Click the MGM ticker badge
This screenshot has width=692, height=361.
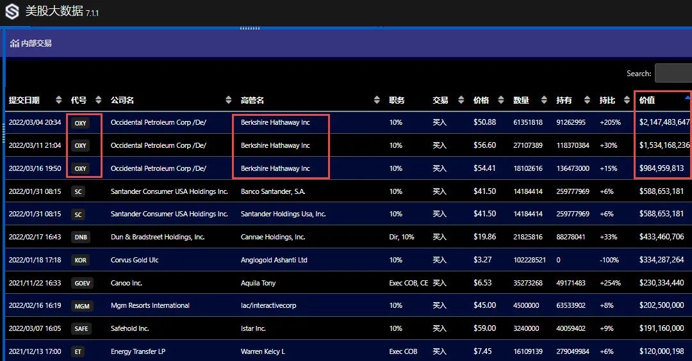click(x=82, y=306)
